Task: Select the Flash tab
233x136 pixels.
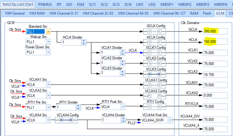Action: pos(207,13)
